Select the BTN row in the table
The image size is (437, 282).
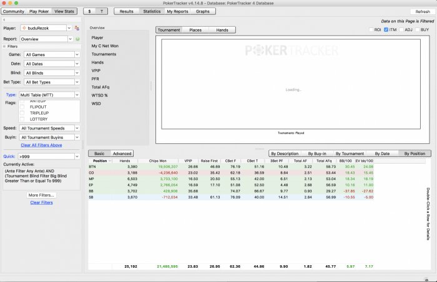[x=231, y=167]
